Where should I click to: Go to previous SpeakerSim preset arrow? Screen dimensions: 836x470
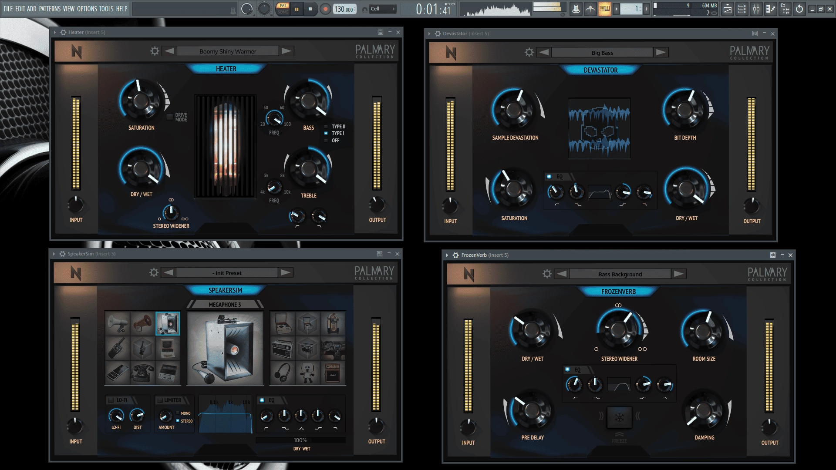(169, 273)
